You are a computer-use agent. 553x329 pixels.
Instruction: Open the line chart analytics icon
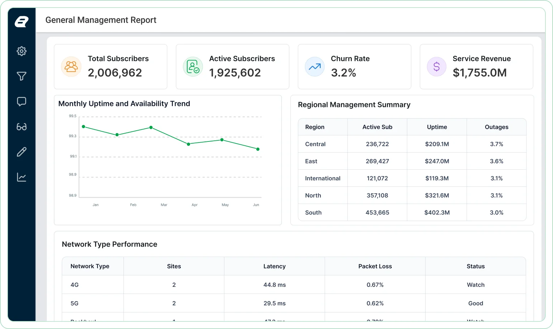click(22, 177)
